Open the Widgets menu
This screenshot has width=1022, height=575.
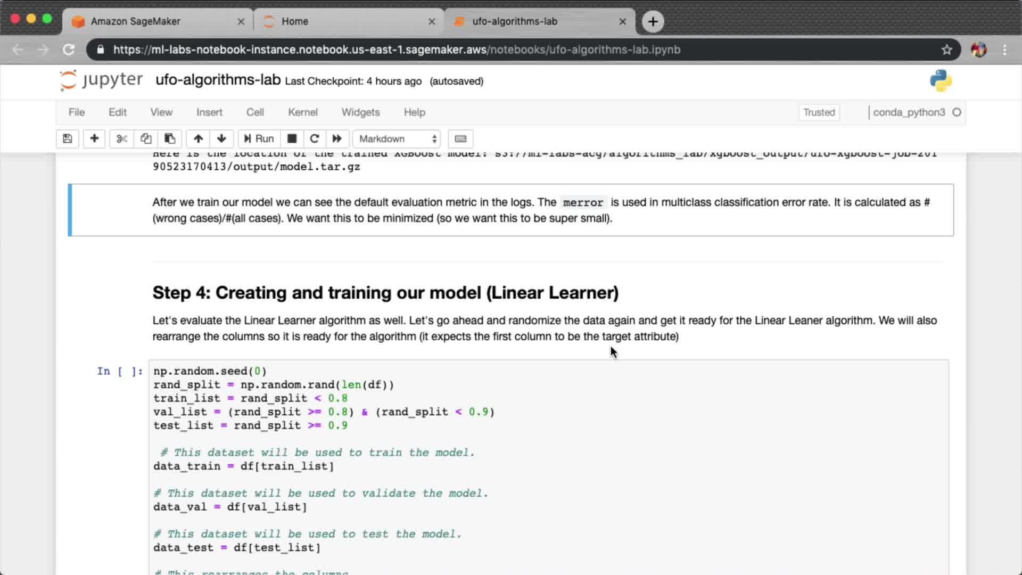[360, 112]
